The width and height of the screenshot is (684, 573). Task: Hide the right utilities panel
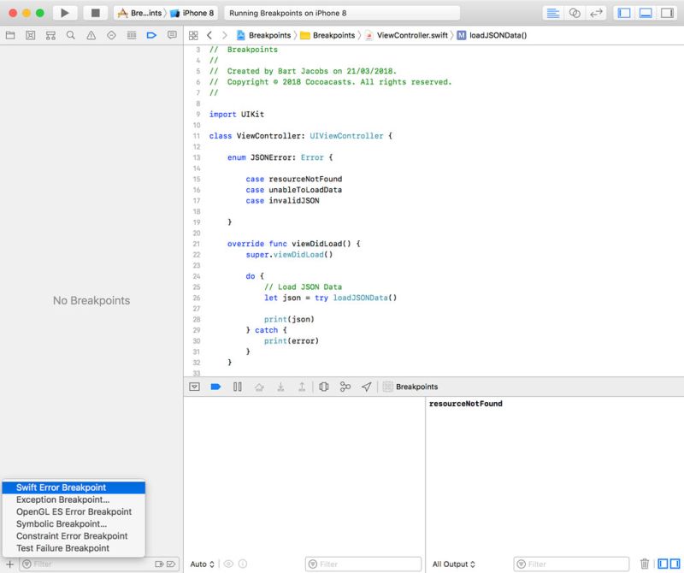click(x=667, y=13)
